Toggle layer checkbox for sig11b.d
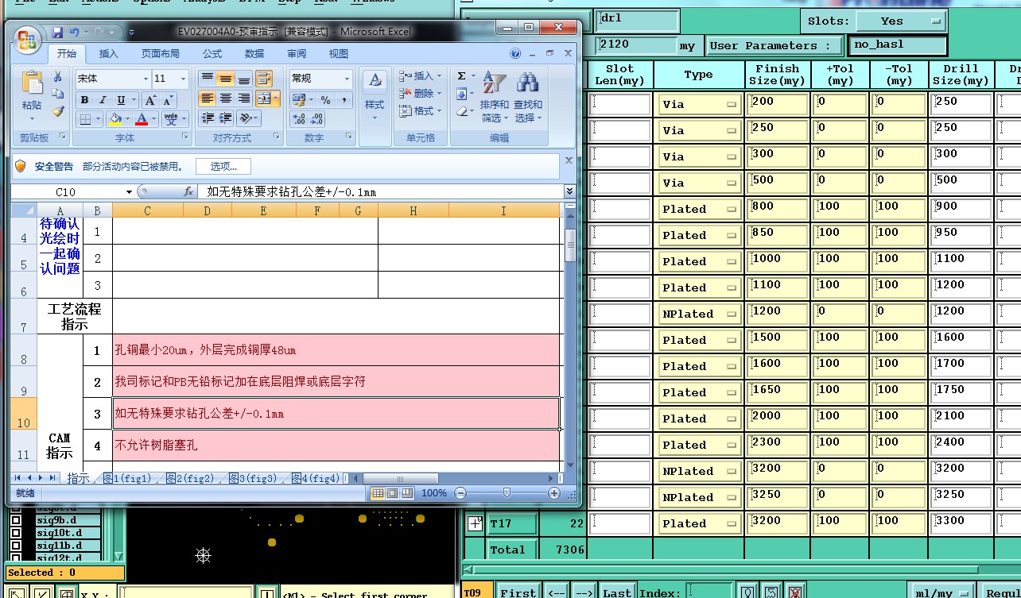The image size is (1021, 598). (x=15, y=546)
